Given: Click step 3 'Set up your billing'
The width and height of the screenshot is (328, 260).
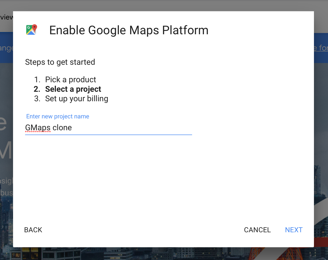Looking at the screenshot, I should pyautogui.click(x=76, y=98).
